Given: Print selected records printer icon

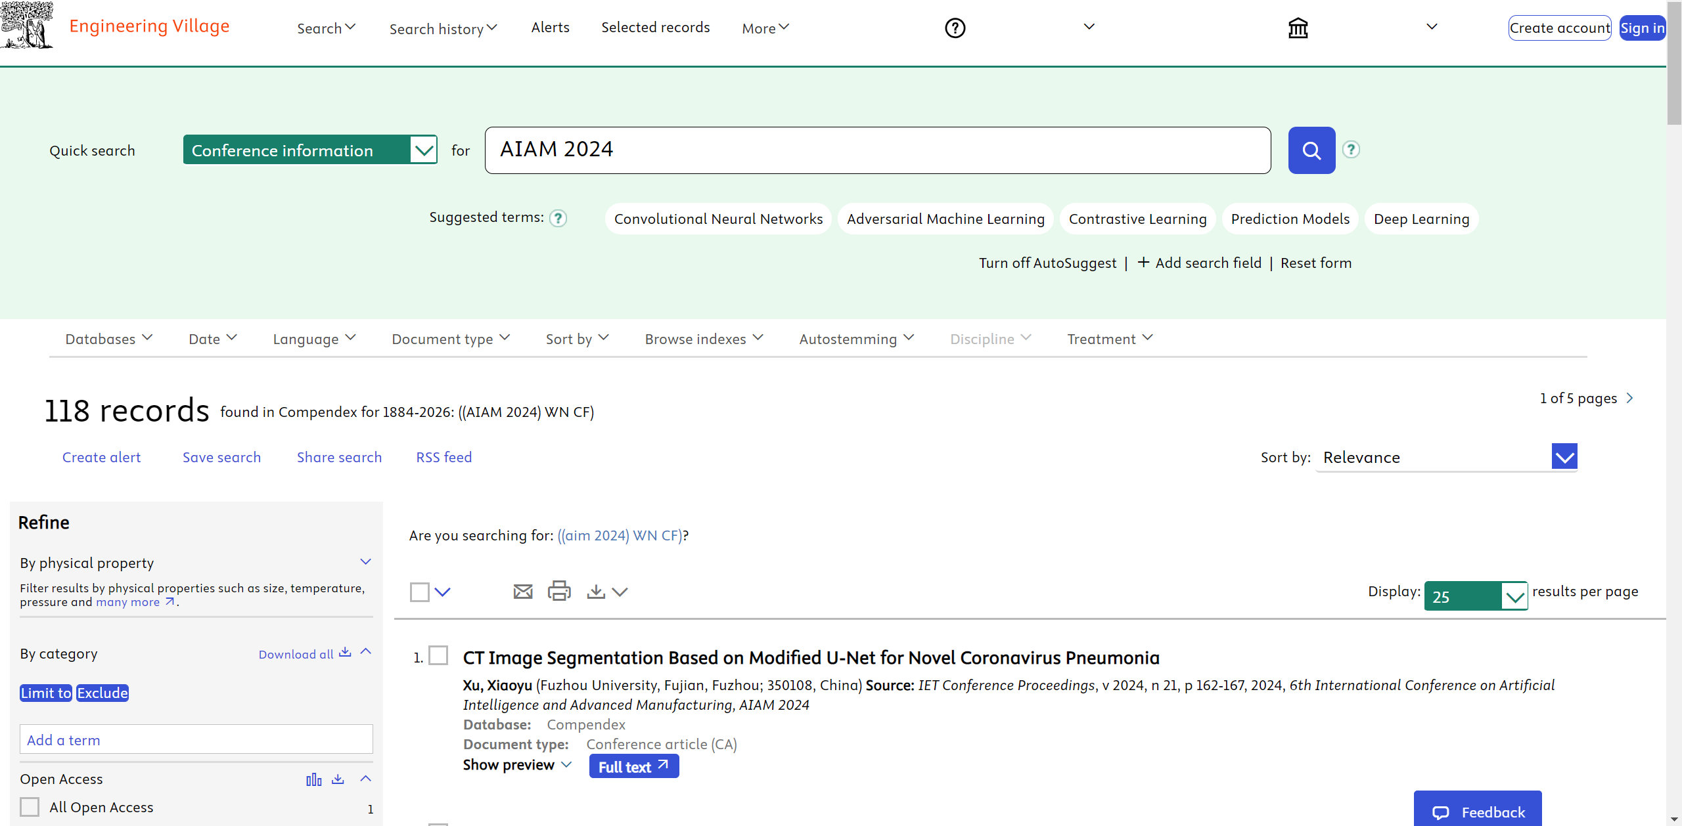Looking at the screenshot, I should tap(559, 591).
